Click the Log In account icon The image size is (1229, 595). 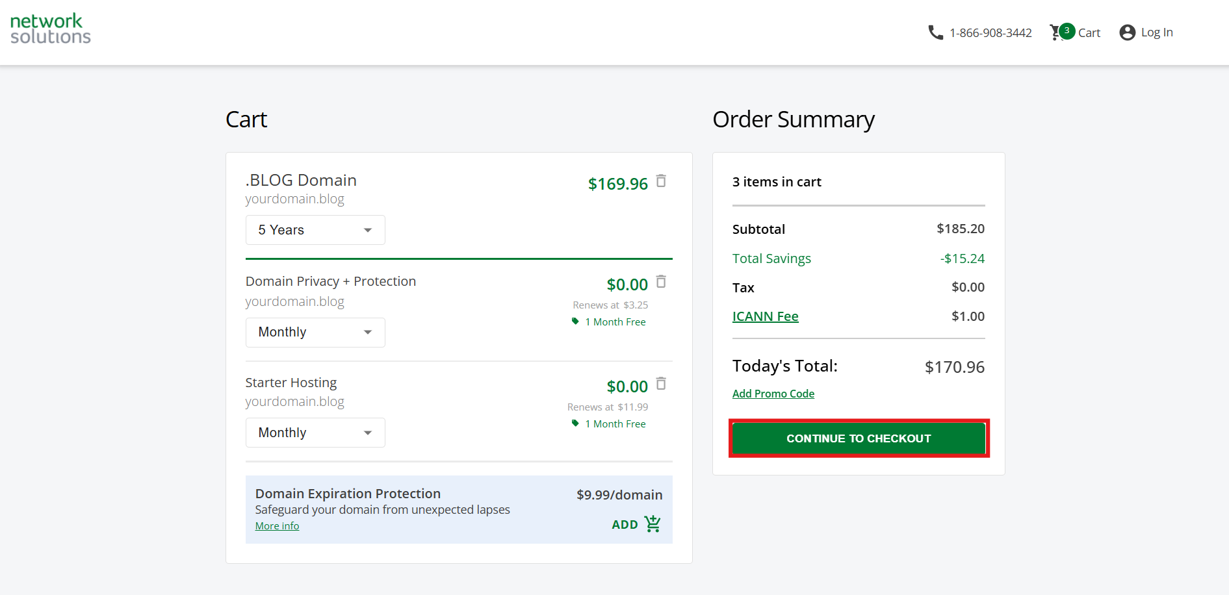(1128, 32)
